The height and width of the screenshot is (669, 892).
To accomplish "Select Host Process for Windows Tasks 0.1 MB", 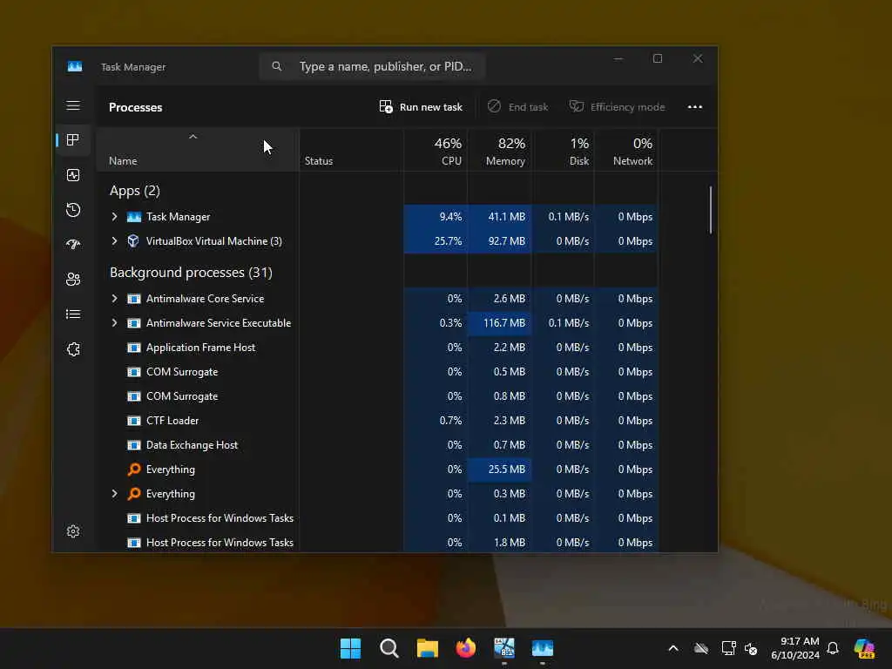I will tap(378, 518).
